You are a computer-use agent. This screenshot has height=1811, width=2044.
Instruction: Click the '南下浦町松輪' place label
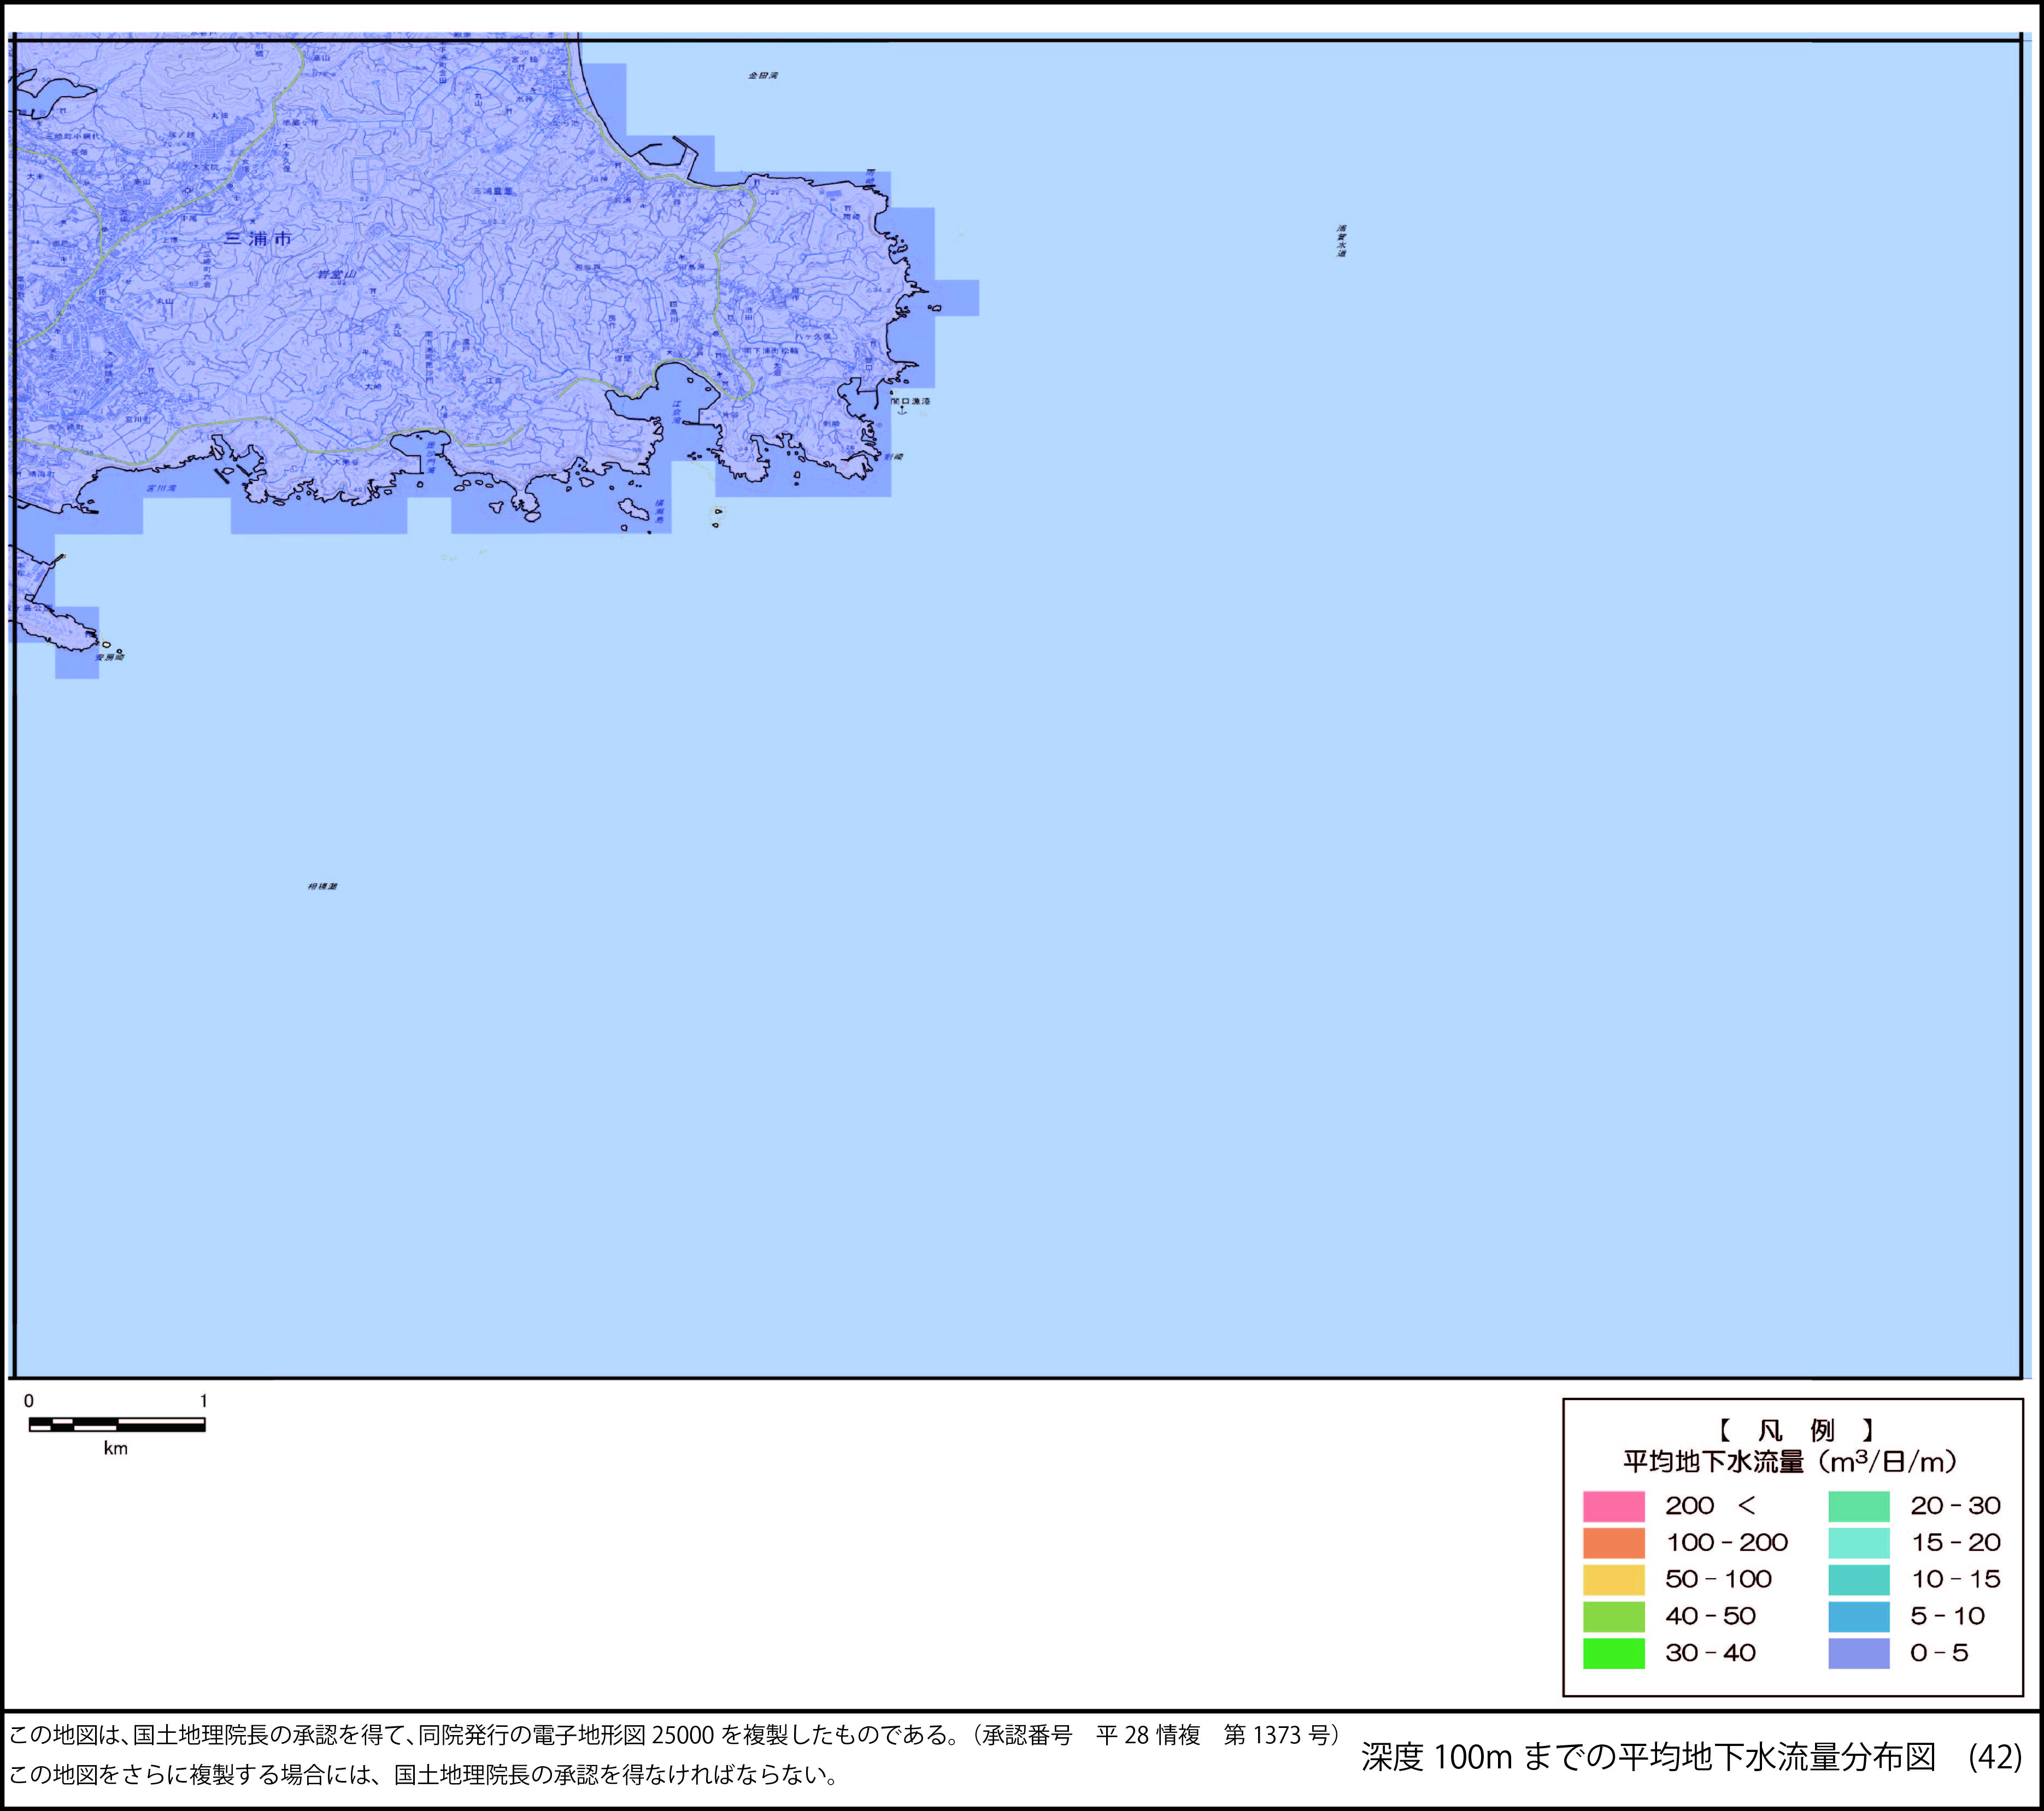(x=770, y=351)
